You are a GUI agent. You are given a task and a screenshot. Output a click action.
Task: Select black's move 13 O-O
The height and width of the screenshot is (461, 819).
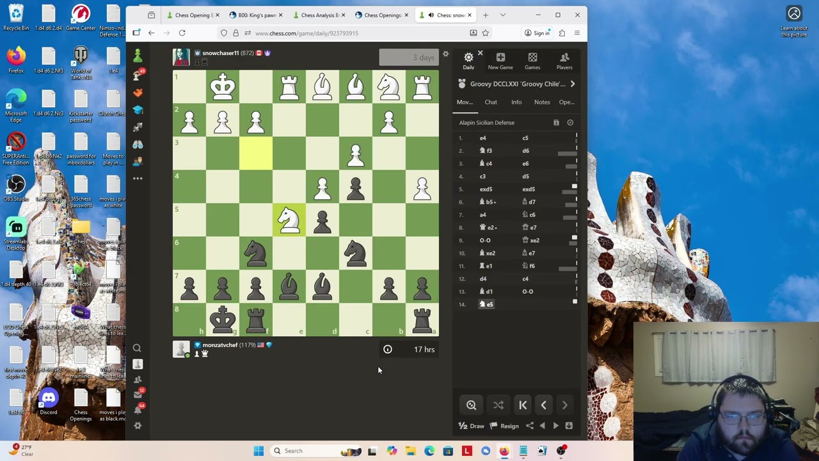[527, 291]
